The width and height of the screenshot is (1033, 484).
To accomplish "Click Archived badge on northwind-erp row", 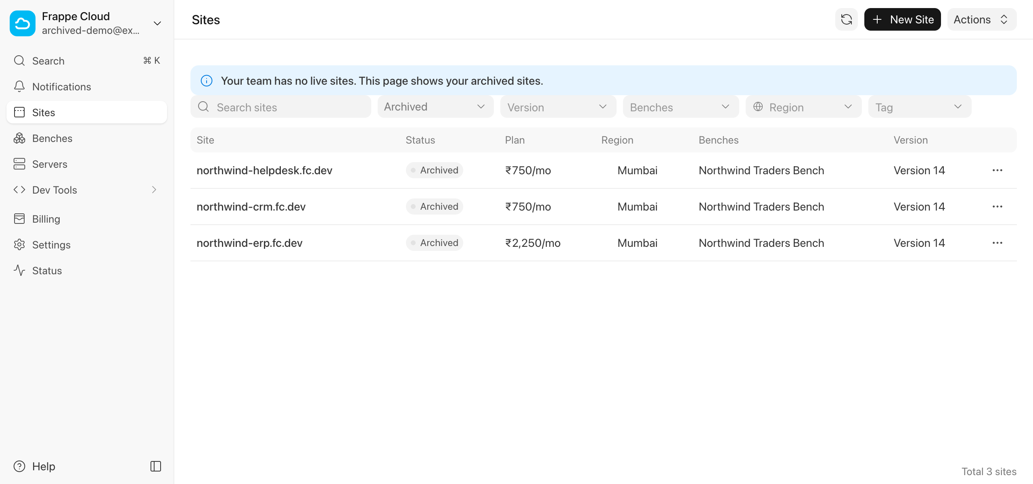I will point(434,243).
